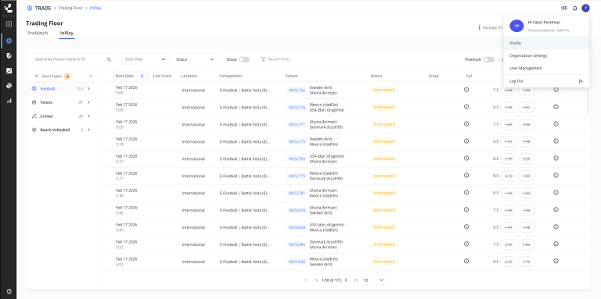601x299 pixels.
Task: Open the Status filter dropdown
Action: [196, 59]
